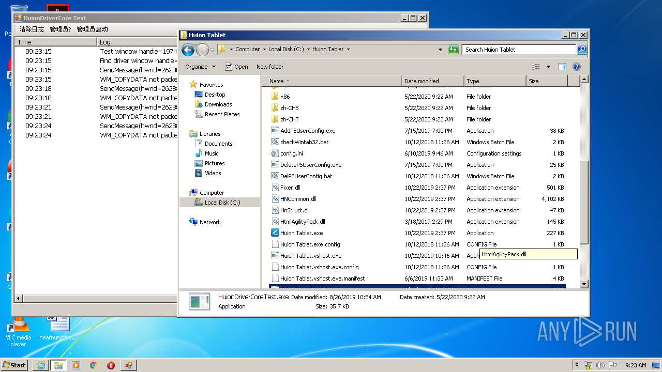Click the Open toolbar button
The image size is (662, 372).
(x=237, y=67)
